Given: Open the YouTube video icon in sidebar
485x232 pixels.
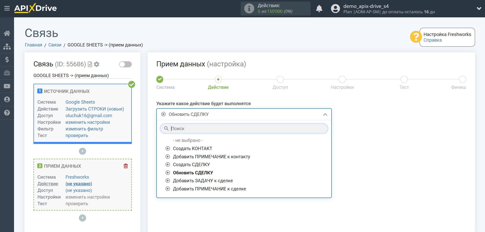Looking at the screenshot, I should pyautogui.click(x=7, y=86).
